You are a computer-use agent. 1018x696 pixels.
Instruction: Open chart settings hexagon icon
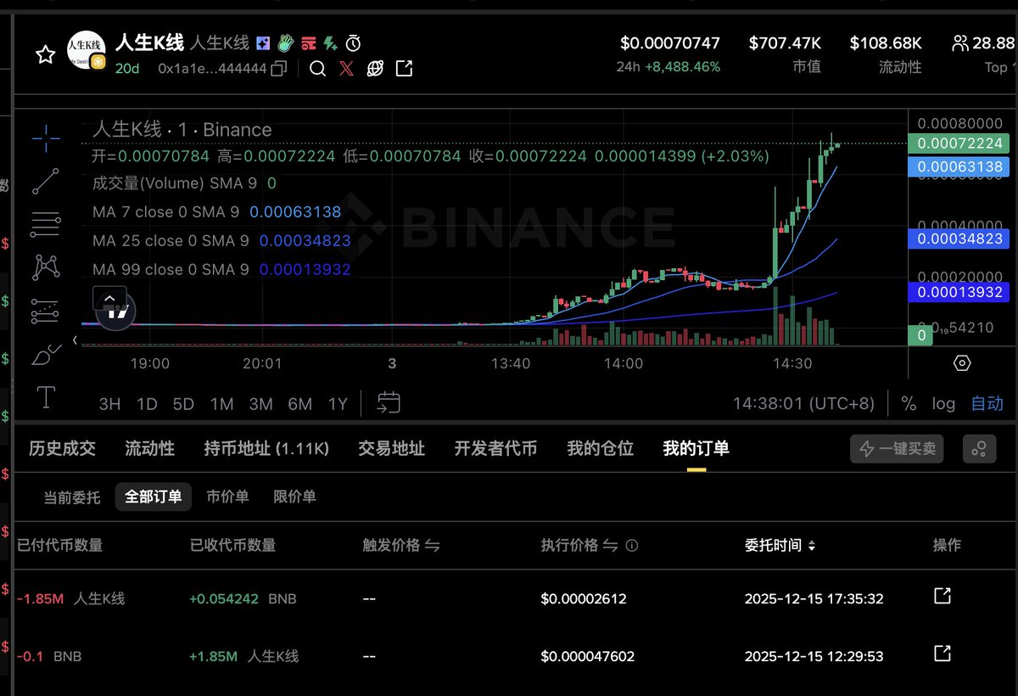[962, 363]
